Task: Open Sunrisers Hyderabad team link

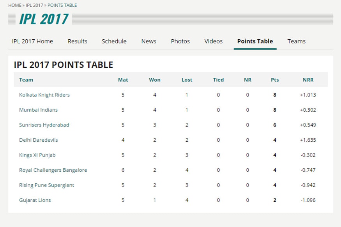Action: pyautogui.click(x=44, y=125)
